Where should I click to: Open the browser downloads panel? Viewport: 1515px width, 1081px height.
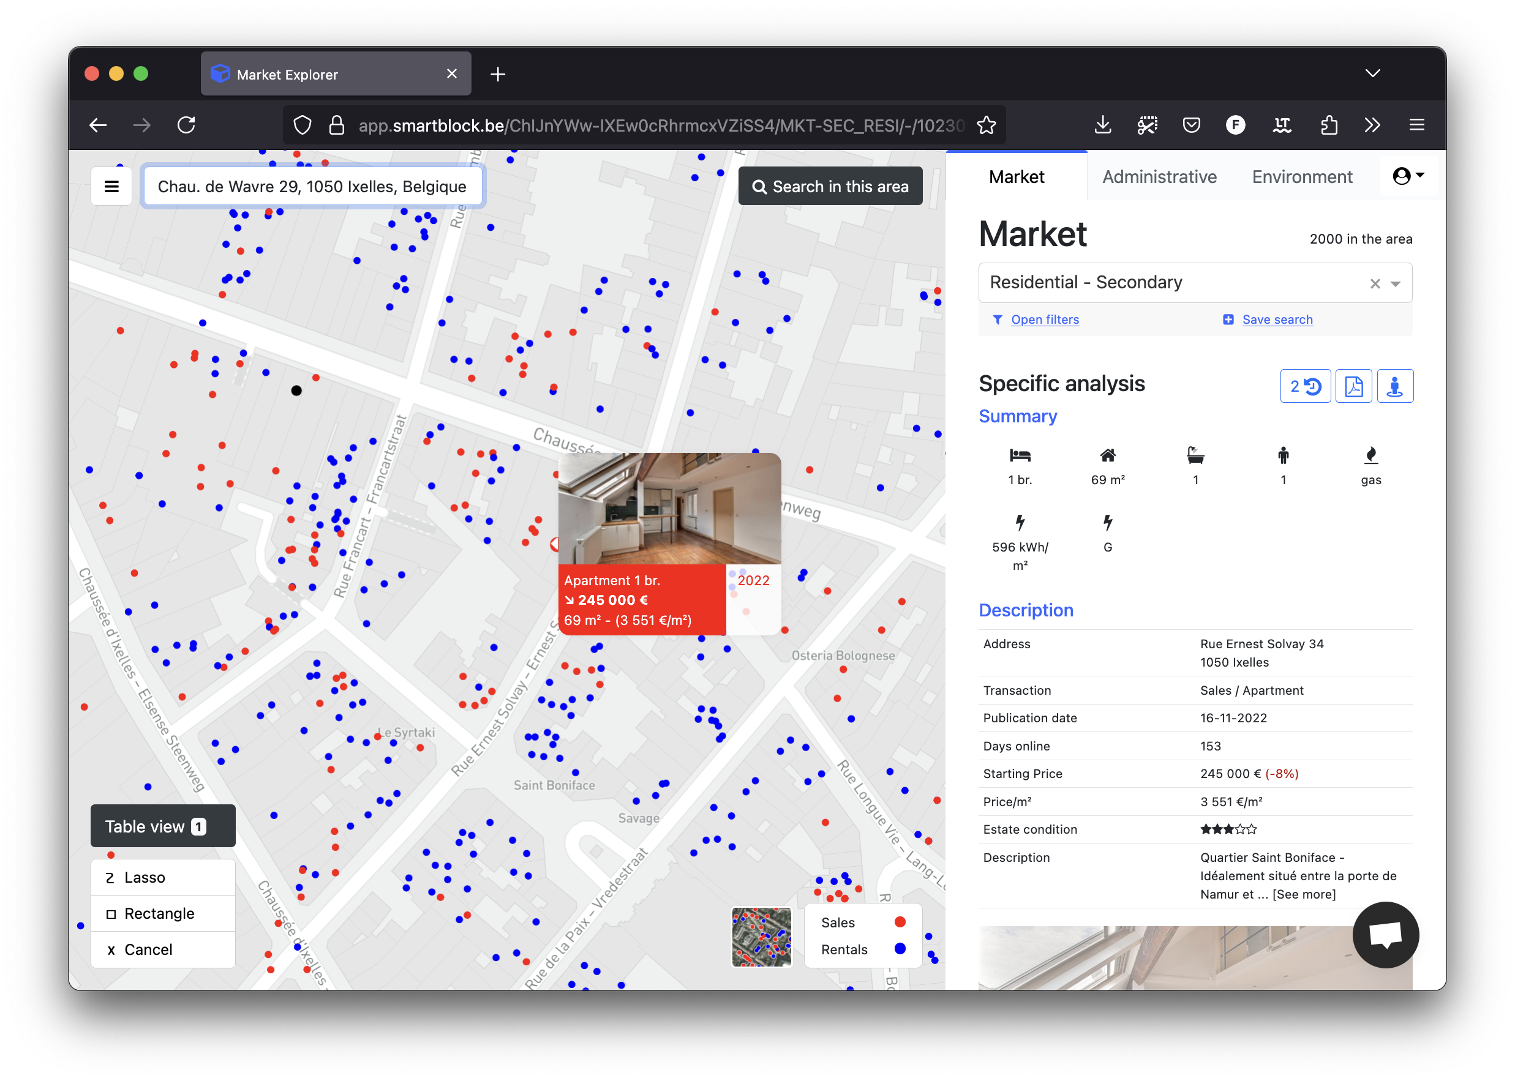click(1102, 125)
